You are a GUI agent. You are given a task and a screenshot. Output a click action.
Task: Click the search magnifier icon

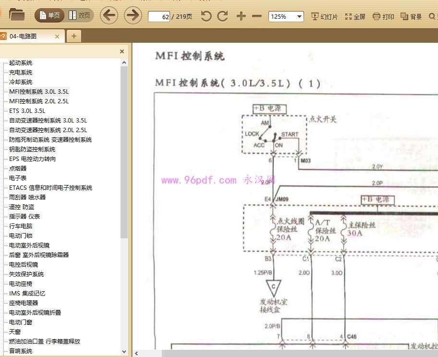click(x=432, y=16)
